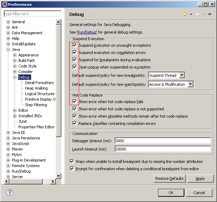This screenshot has height=202, width=217.
Task: Toggle Suspend for breakpoints during evaluations
Action: click(x=75, y=59)
